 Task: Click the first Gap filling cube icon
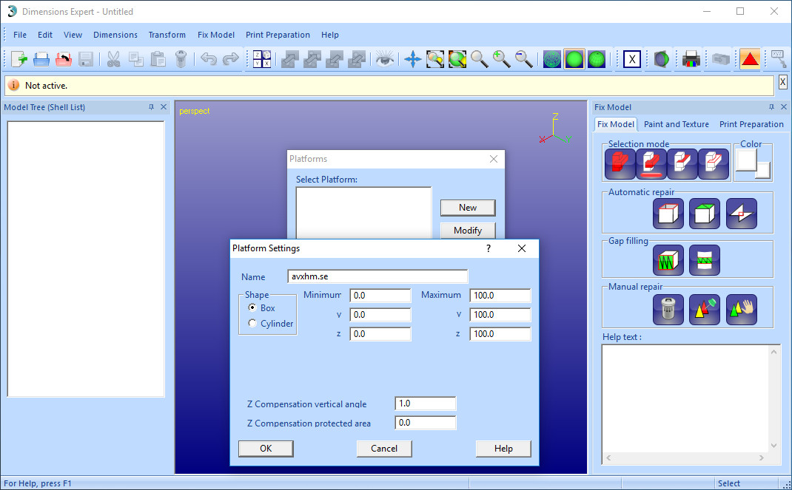coord(668,260)
